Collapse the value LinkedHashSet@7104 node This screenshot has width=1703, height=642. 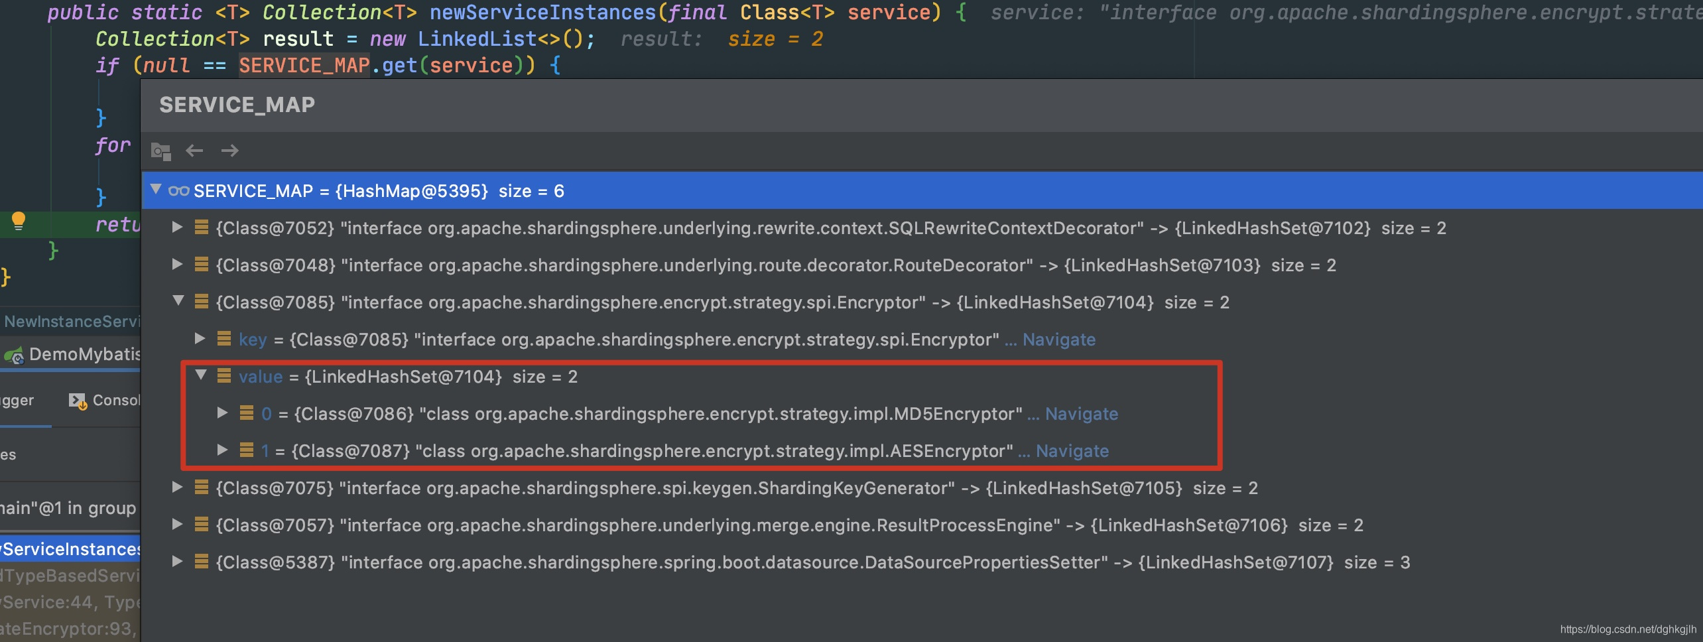(200, 375)
